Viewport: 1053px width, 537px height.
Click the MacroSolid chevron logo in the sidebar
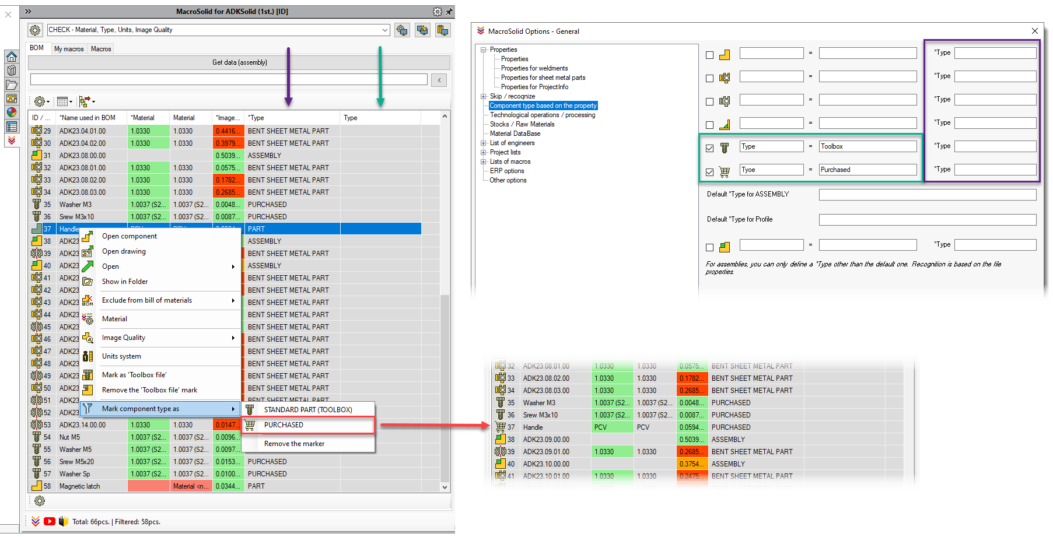pos(11,141)
